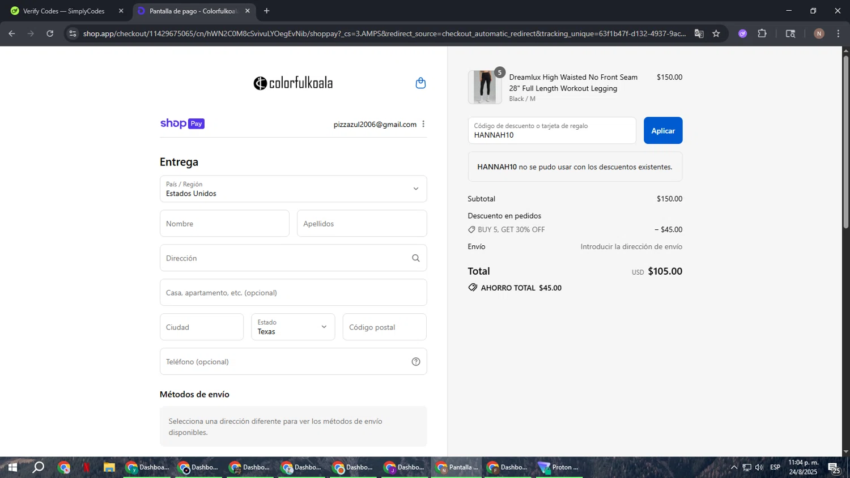This screenshot has height=478, width=850.
Task: Click the Total $105.00 amount
Action: click(665, 271)
